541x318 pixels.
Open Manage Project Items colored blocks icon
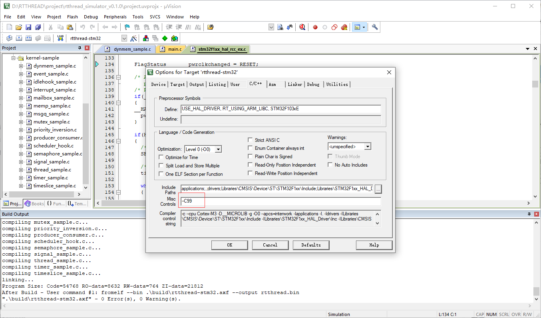146,38
